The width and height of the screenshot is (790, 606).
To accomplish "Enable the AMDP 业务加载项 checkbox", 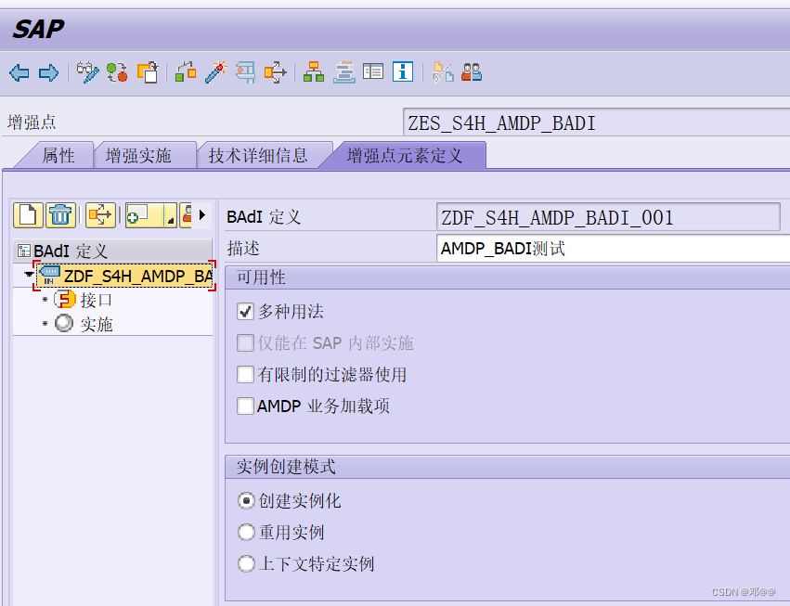I will (x=245, y=406).
